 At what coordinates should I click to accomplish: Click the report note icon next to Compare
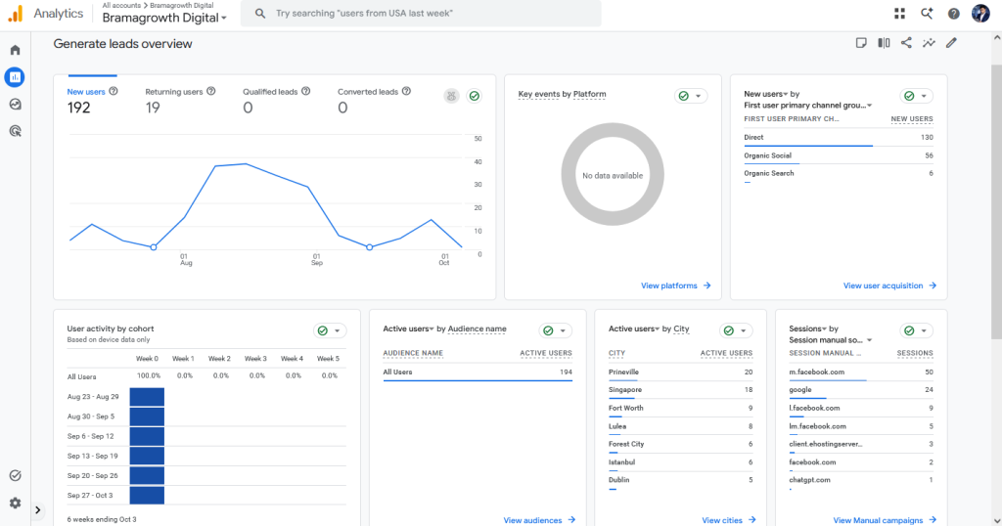pos(861,43)
